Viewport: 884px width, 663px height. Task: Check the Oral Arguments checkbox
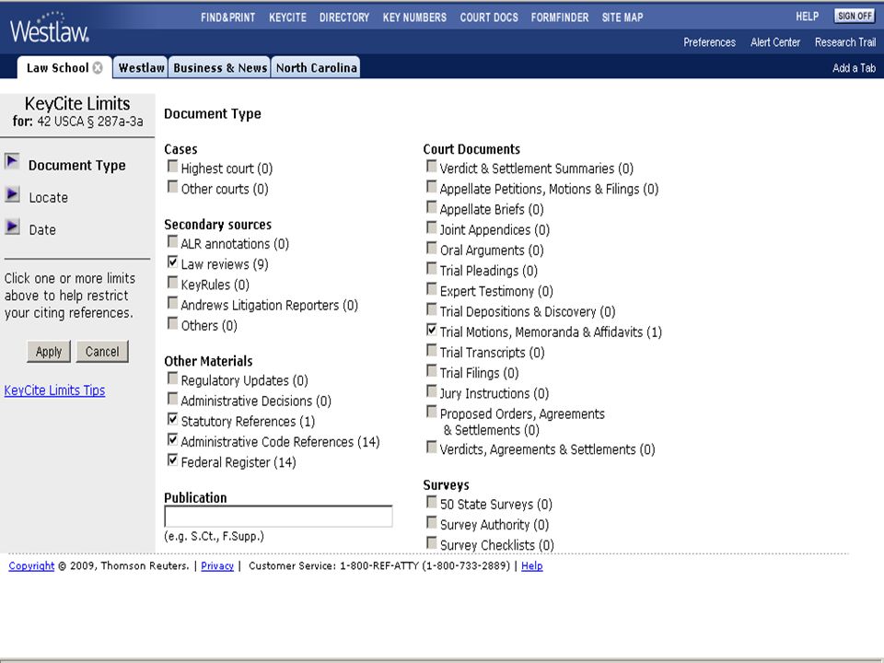coord(431,248)
